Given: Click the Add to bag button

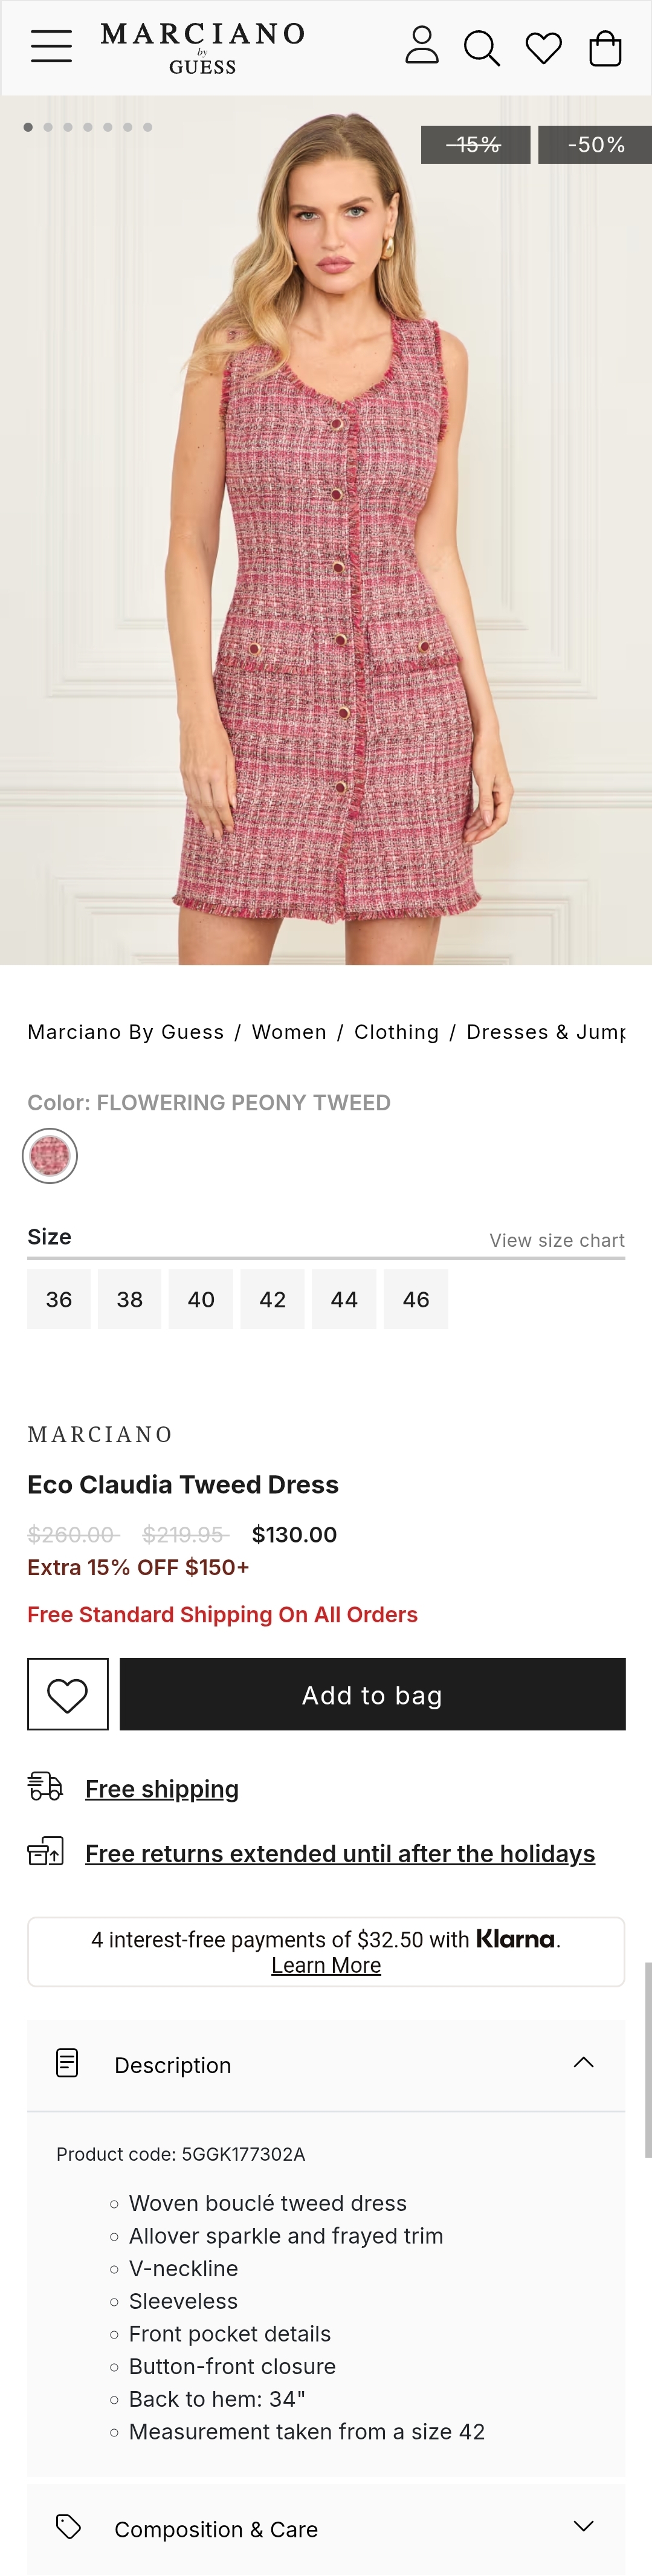Looking at the screenshot, I should coord(372,1694).
